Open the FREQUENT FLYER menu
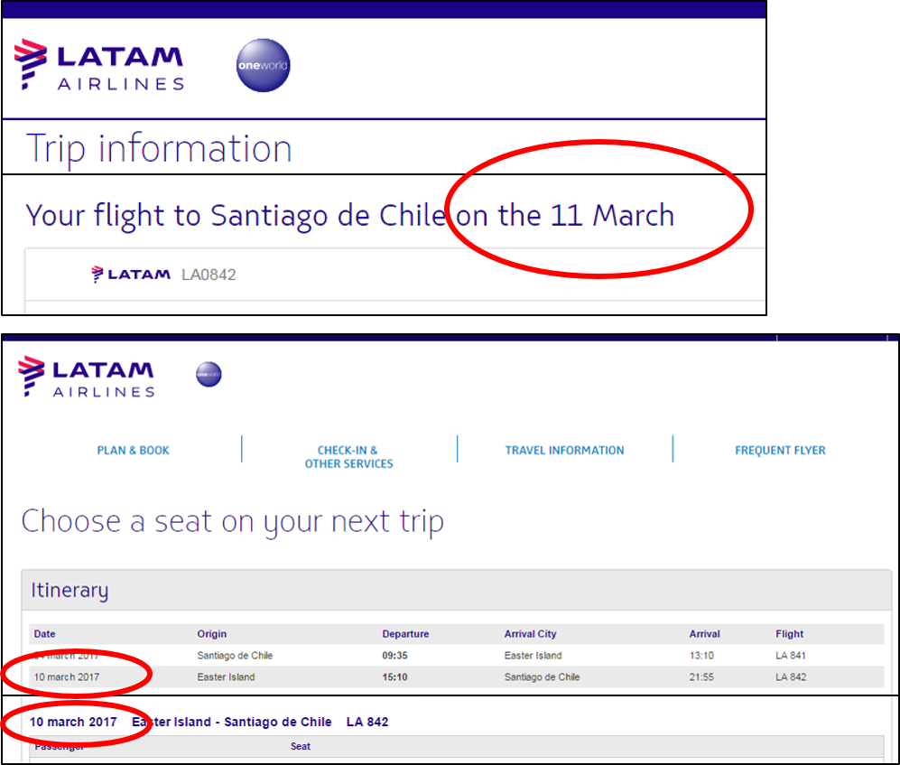The image size is (900, 765). click(x=780, y=451)
